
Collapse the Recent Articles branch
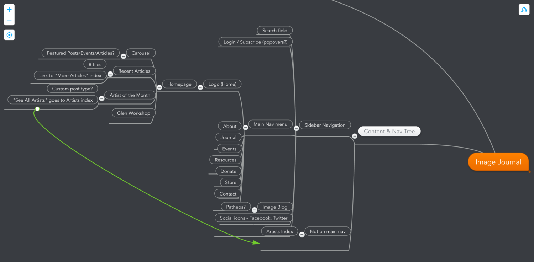[110, 74]
